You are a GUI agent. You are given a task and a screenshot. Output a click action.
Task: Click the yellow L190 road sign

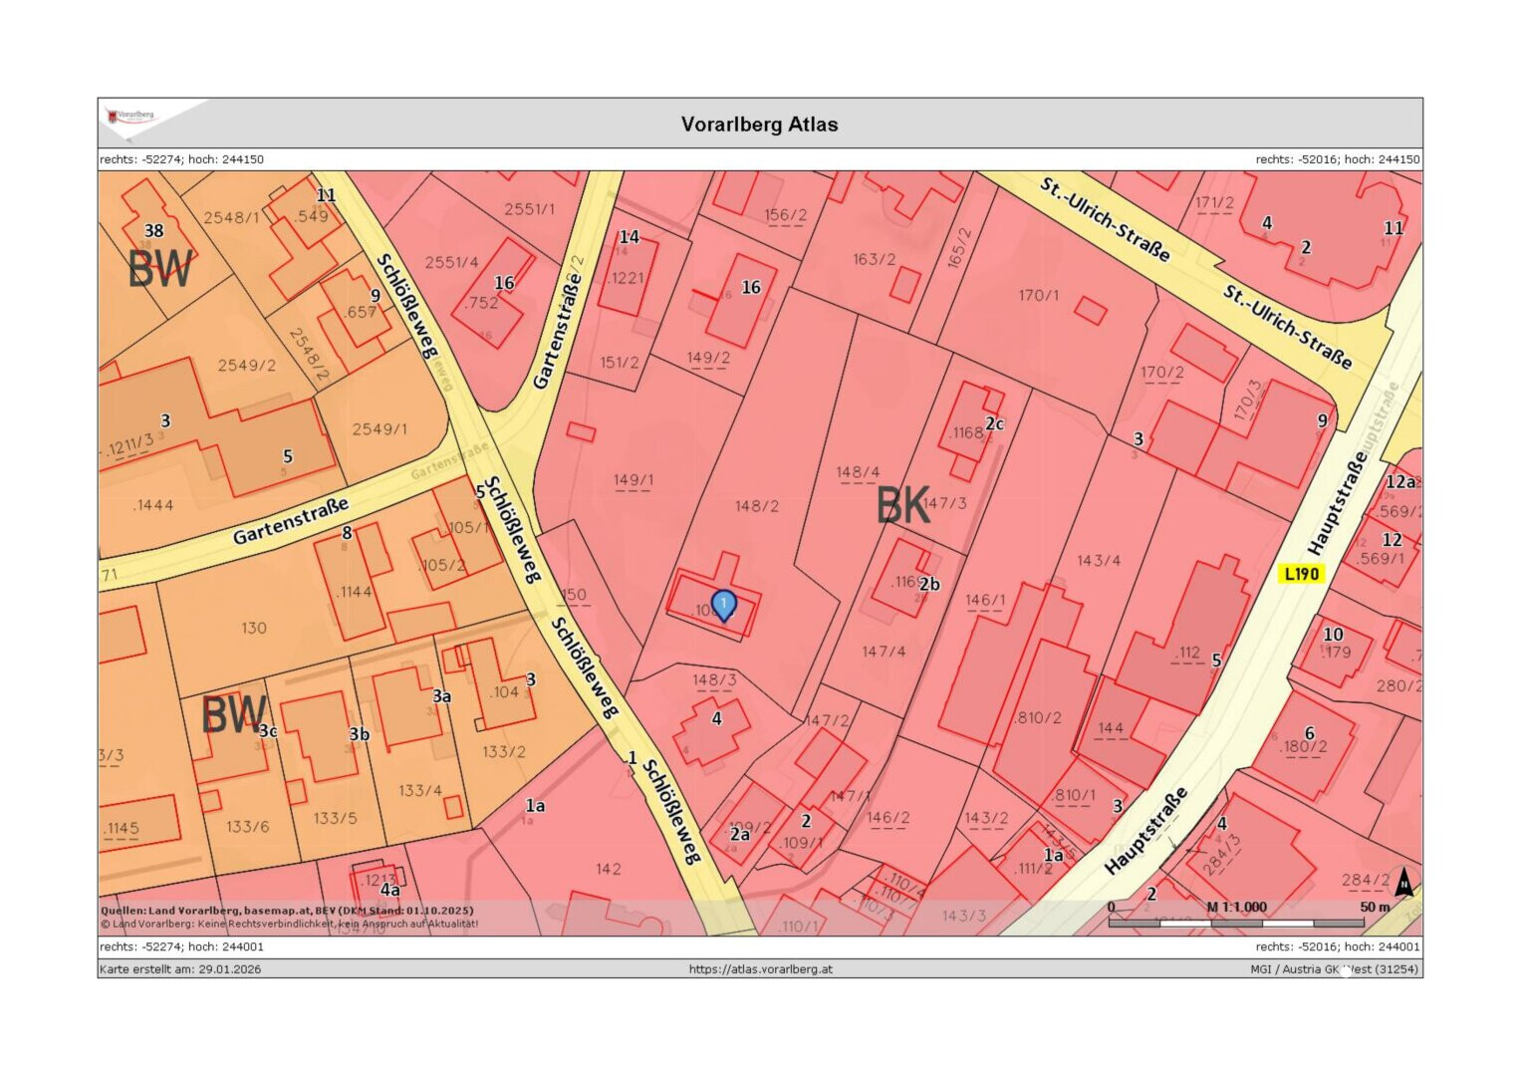tap(1301, 574)
